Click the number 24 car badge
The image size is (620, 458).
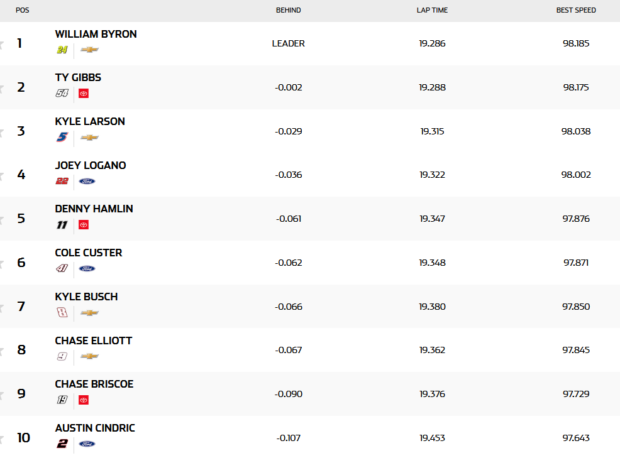click(62, 50)
